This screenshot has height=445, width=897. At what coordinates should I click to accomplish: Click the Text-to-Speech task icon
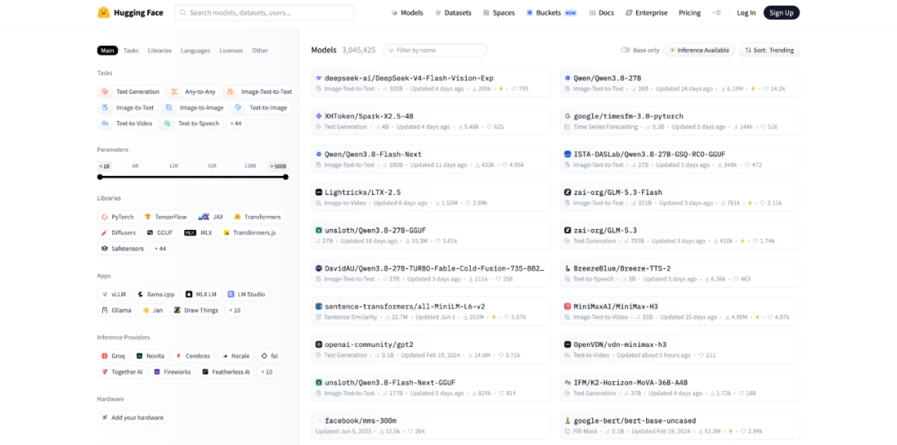tap(167, 123)
